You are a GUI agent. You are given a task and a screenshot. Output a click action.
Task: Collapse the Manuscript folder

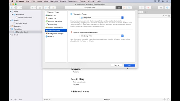[12, 15]
